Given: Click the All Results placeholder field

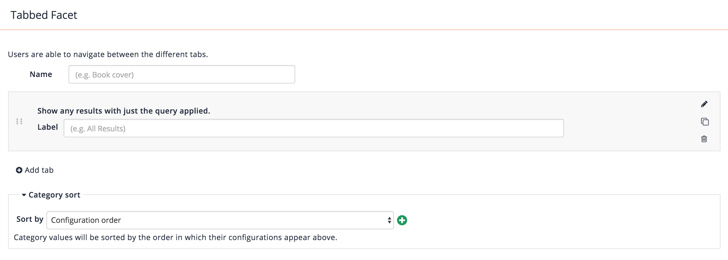Looking at the screenshot, I should [x=285, y=128].
